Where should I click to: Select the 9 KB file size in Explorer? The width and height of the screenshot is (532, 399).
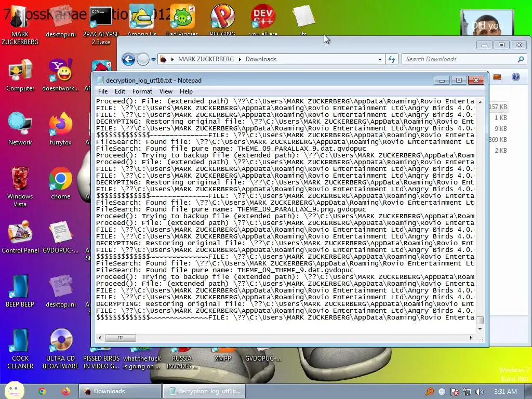point(501,129)
